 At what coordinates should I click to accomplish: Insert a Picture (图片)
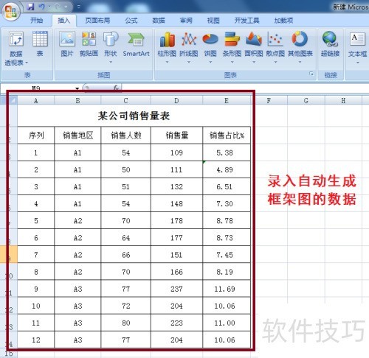67,43
